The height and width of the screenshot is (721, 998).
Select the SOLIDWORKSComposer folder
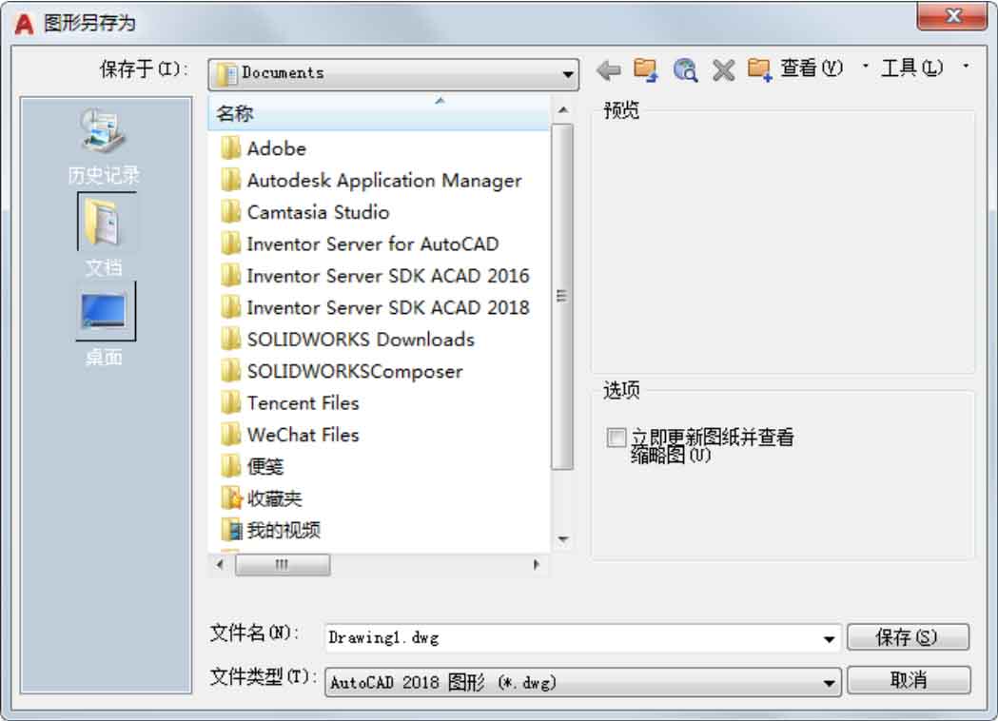(342, 371)
